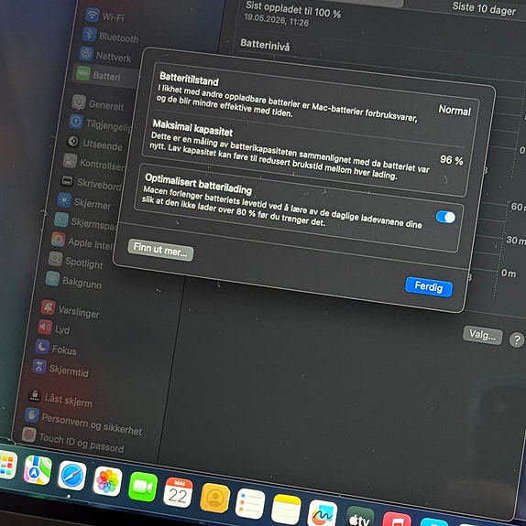Viewport: 526px width, 526px height.
Task: Click the Finn ut mer... button
Action: click(160, 250)
